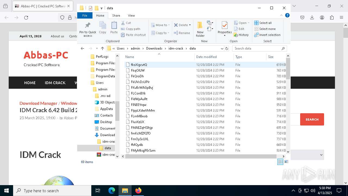This screenshot has height=196, width=348.
Task: Select 3D Objects in navigation tree
Action: pyautogui.click(x=105, y=102)
